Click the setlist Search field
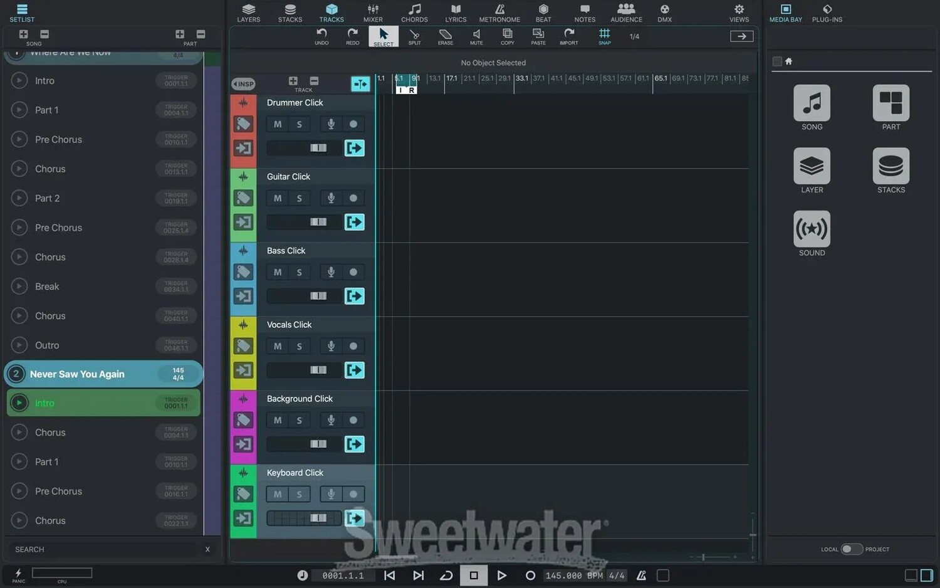The image size is (940, 588). point(107,549)
